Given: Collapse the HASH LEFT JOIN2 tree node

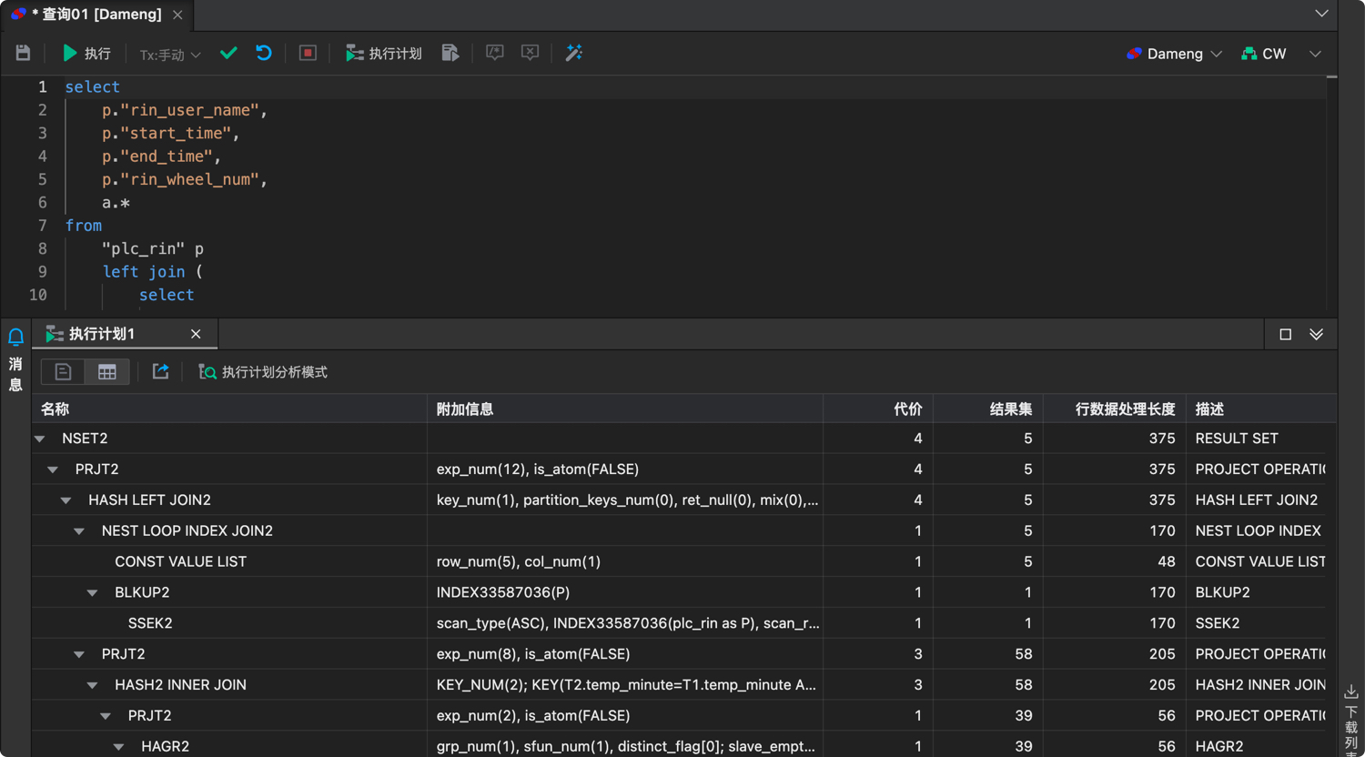Looking at the screenshot, I should 66,500.
